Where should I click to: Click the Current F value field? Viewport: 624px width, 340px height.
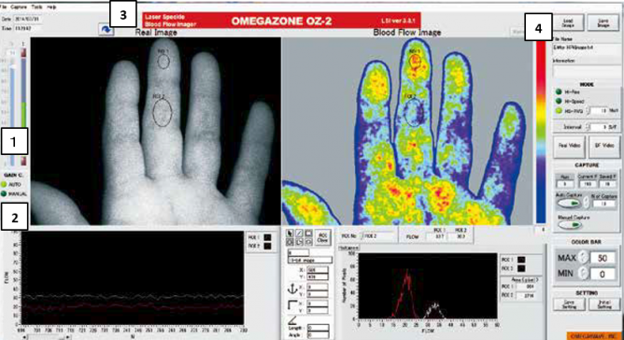(x=588, y=184)
